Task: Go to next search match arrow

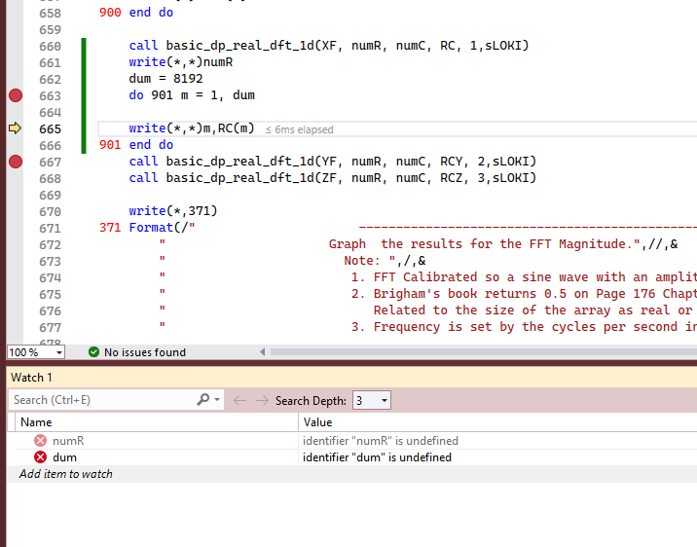Action: click(262, 400)
